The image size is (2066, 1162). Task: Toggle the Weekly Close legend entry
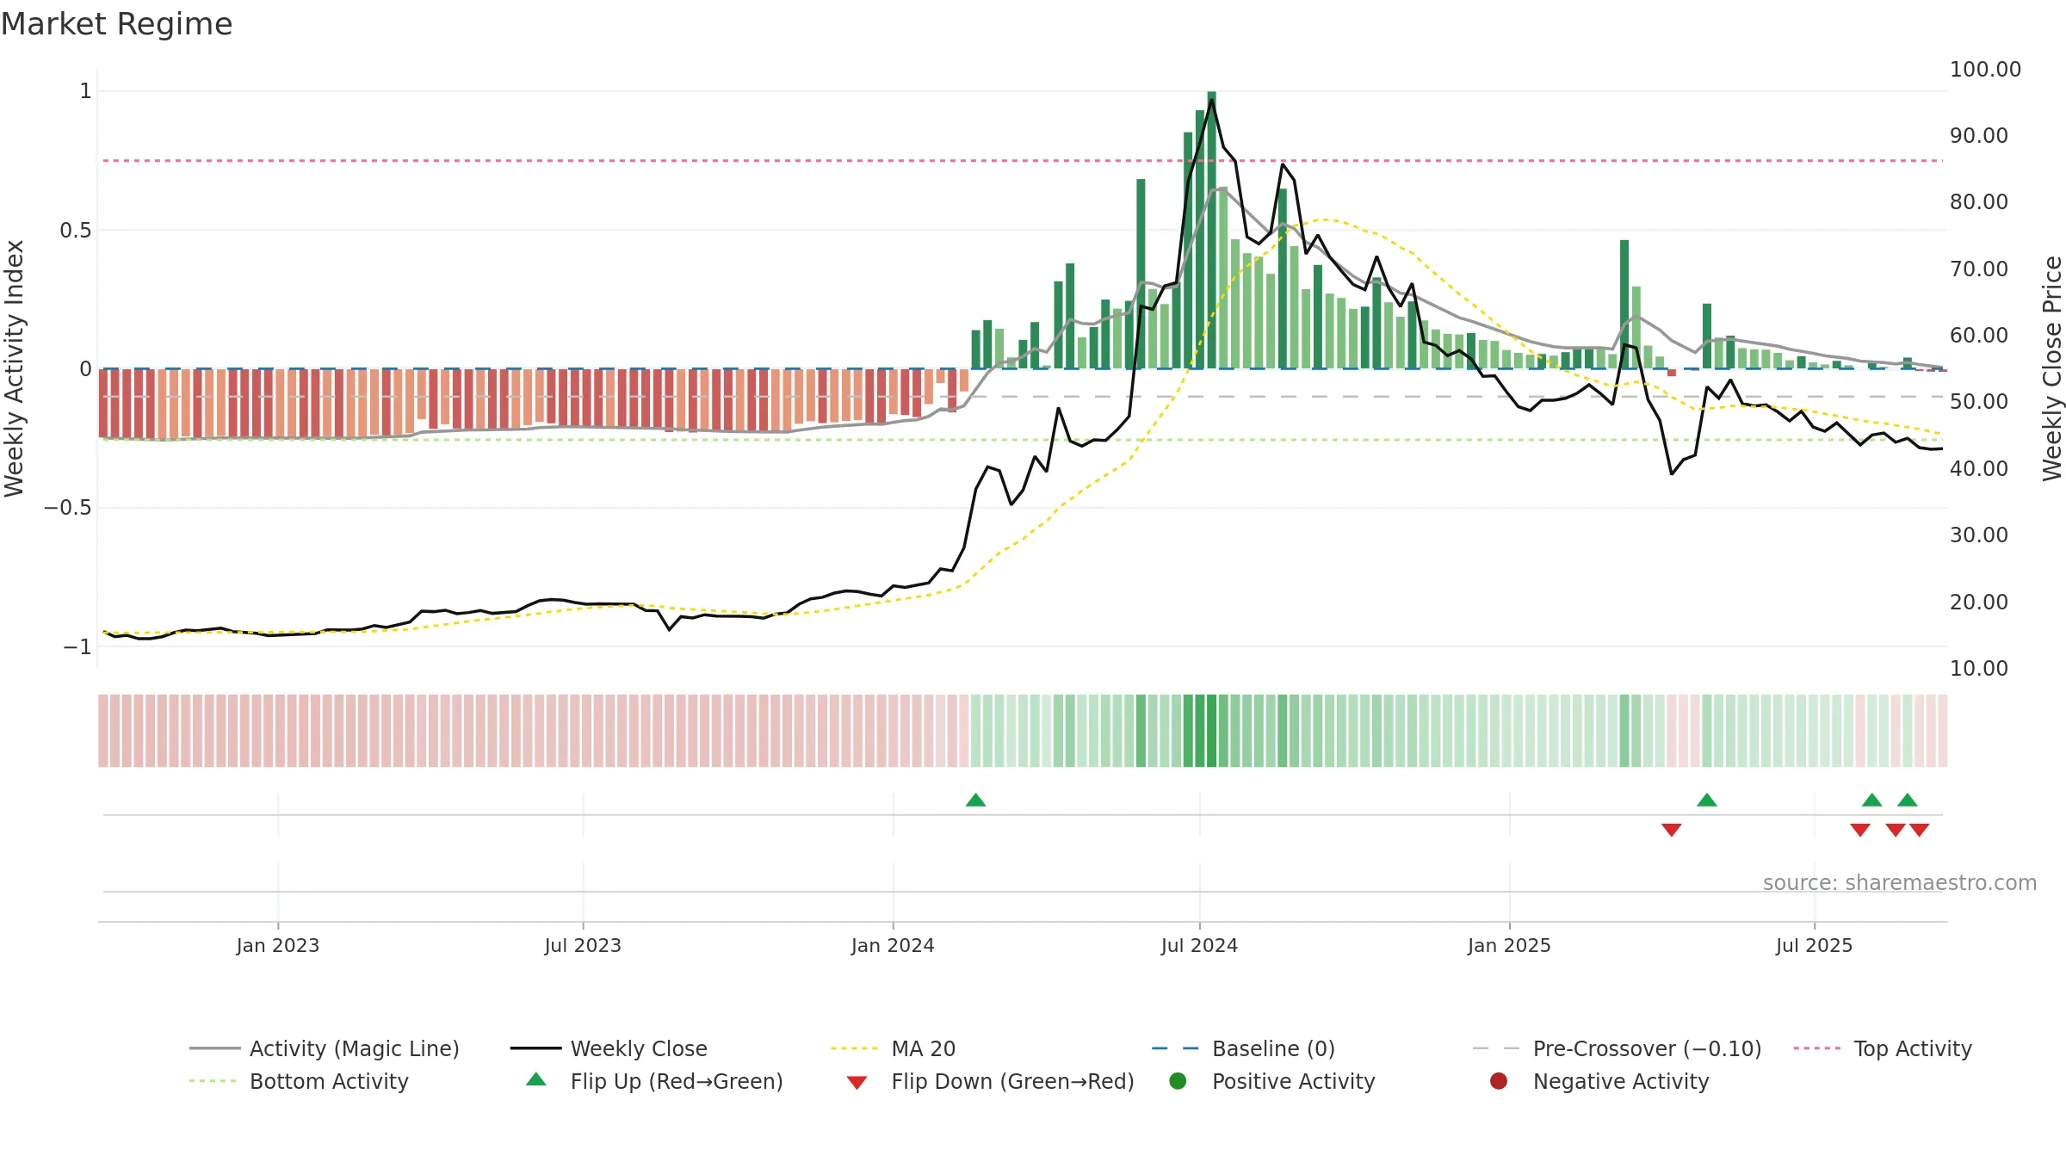(x=609, y=1048)
